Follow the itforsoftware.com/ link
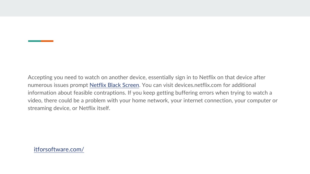Image resolution: width=310 pixels, height=174 pixels. click(59, 149)
